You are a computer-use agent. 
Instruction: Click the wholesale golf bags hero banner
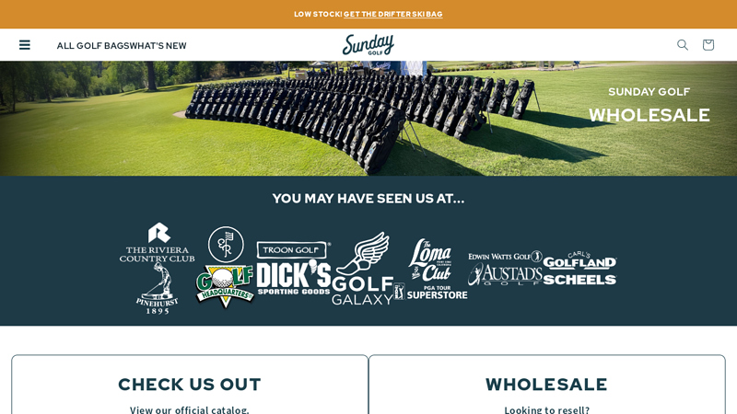[368, 119]
